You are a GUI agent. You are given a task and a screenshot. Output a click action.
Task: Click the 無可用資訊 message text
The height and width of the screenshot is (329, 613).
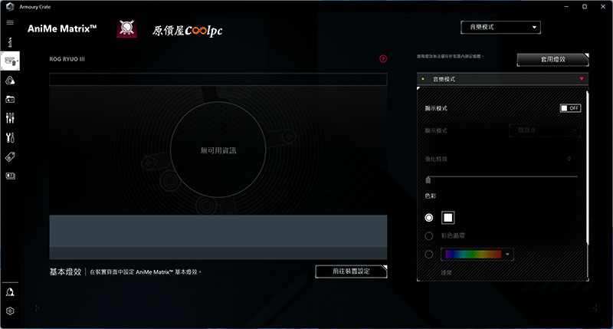218,150
